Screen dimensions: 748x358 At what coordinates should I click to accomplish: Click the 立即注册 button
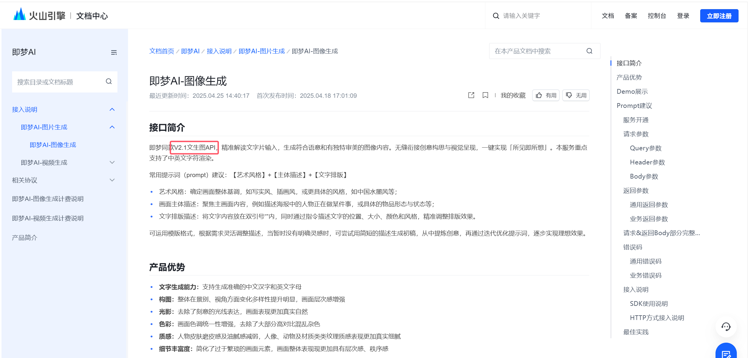click(x=719, y=16)
